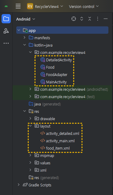Click the app module folder icon

(25, 30)
